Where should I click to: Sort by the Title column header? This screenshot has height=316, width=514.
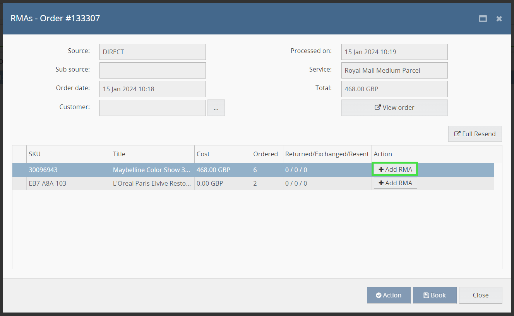click(152, 154)
